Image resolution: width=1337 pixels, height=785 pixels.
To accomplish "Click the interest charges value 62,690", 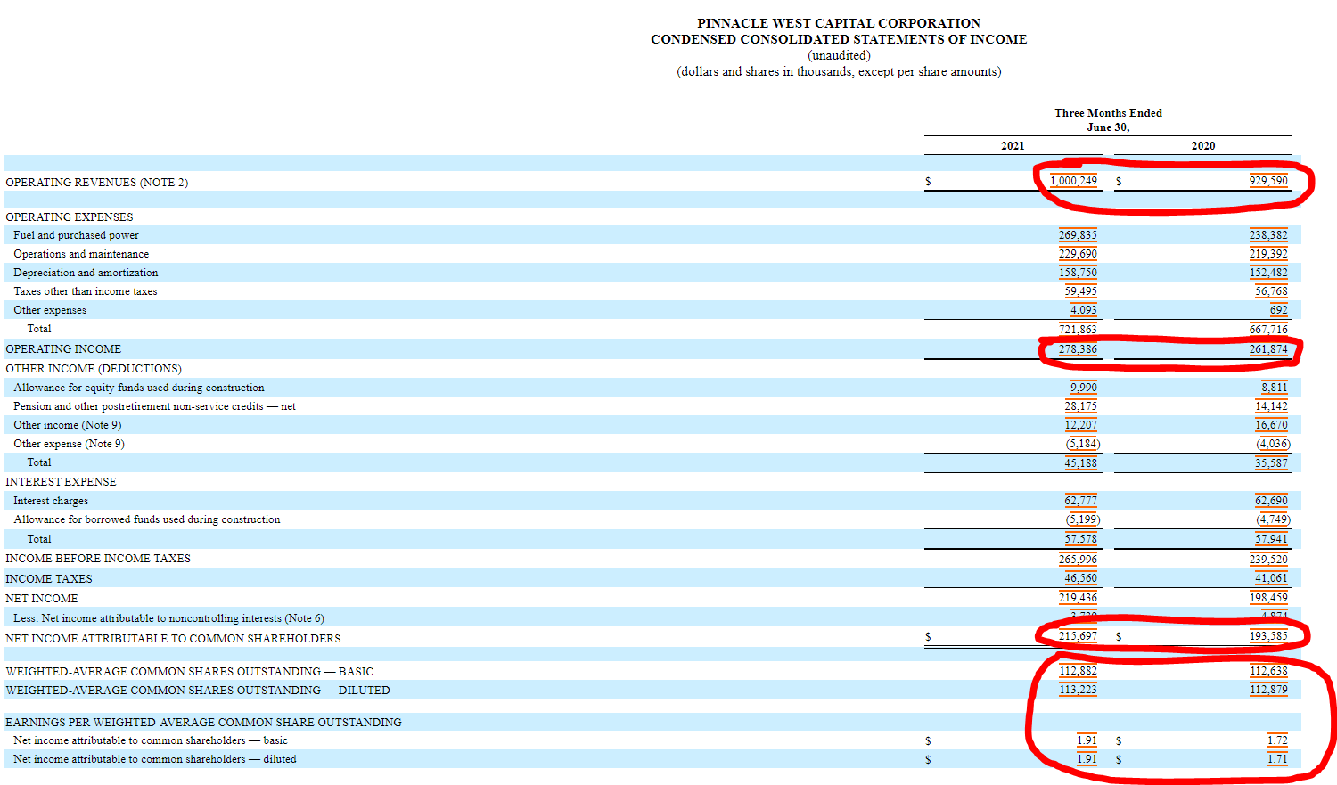I will (x=1271, y=501).
